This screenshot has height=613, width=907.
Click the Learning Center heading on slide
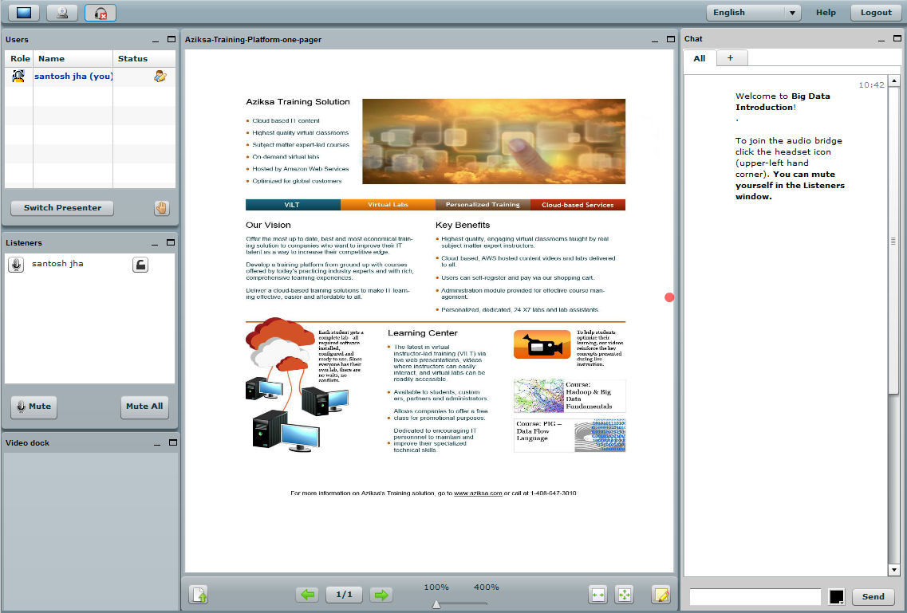422,332
